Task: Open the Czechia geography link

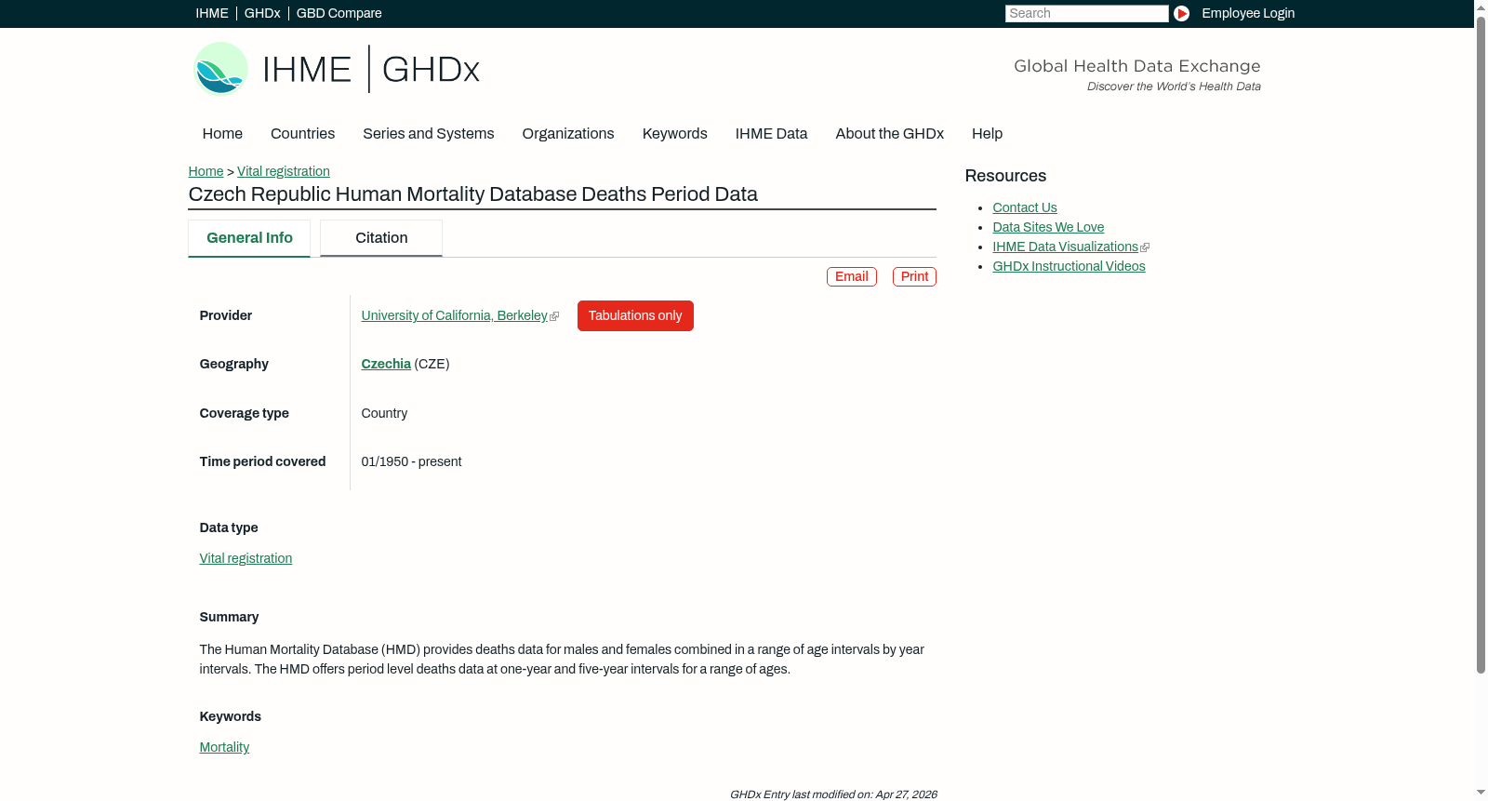Action: [386, 364]
